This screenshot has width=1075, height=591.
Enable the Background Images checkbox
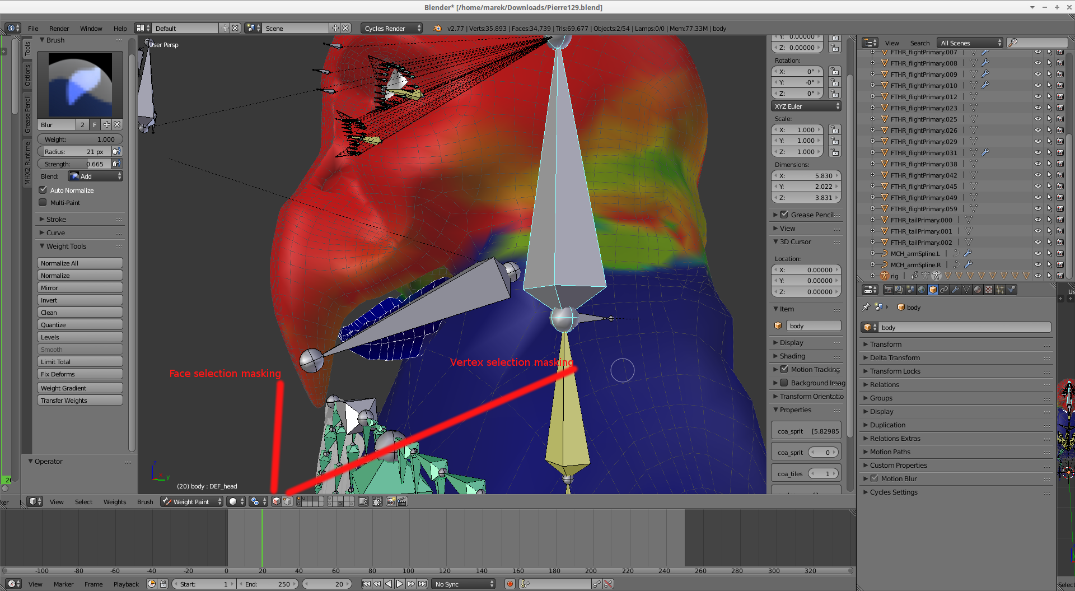click(784, 383)
